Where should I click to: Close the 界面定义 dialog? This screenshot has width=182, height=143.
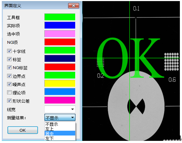click(x=73, y=6)
